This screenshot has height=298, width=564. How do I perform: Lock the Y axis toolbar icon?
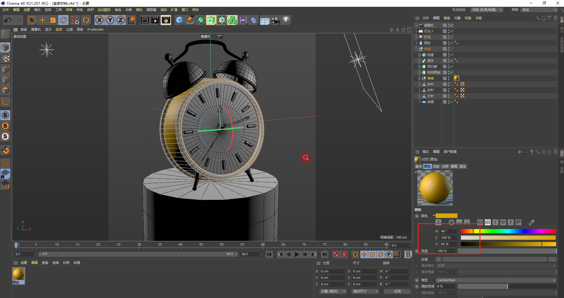(x=110, y=20)
